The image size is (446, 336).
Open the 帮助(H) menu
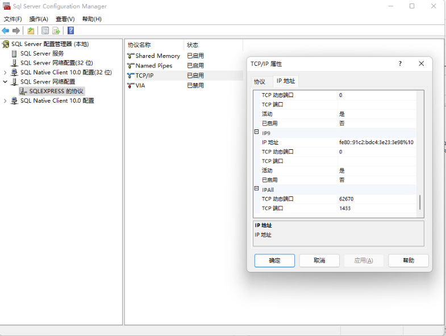pos(91,19)
